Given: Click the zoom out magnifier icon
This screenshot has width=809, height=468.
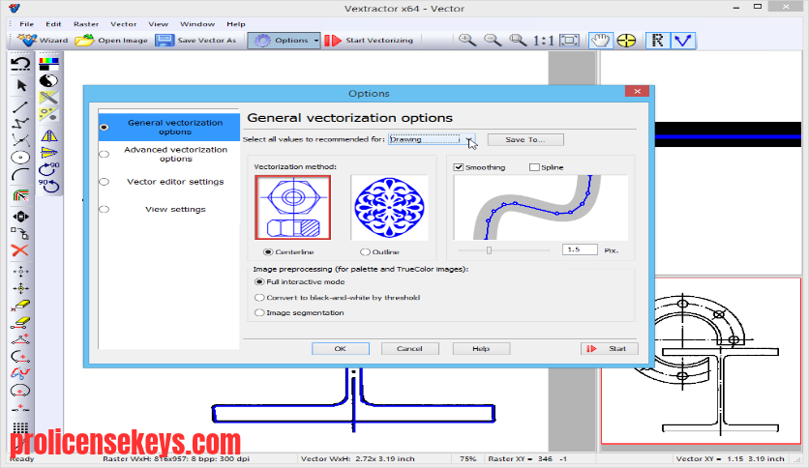Looking at the screenshot, I should pyautogui.click(x=493, y=41).
